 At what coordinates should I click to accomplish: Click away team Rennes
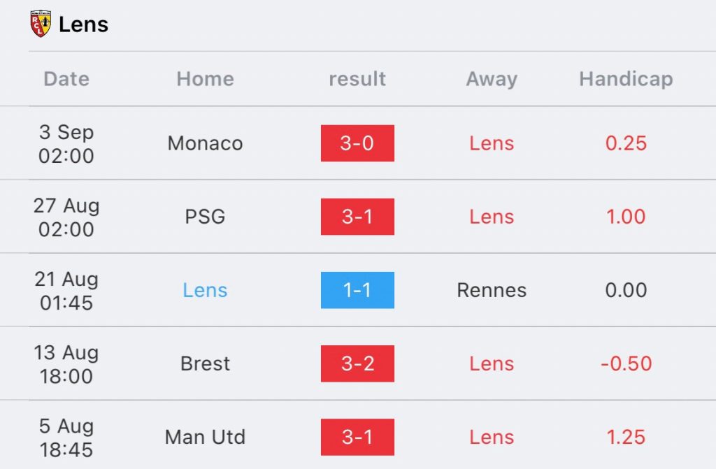pyautogui.click(x=492, y=290)
